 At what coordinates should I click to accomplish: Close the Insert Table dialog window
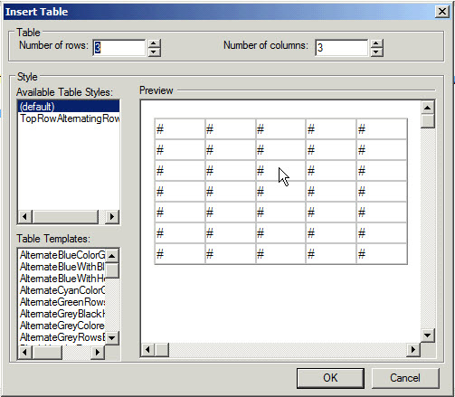[442, 12]
